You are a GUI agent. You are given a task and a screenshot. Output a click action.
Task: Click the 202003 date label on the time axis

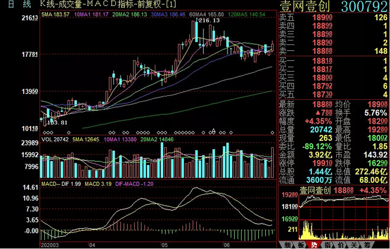tap(50, 245)
